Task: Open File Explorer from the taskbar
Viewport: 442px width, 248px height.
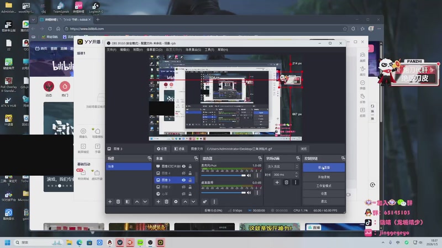Action: [69, 242]
